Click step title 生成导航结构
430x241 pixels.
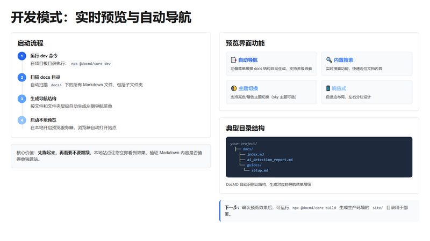tap(44, 99)
